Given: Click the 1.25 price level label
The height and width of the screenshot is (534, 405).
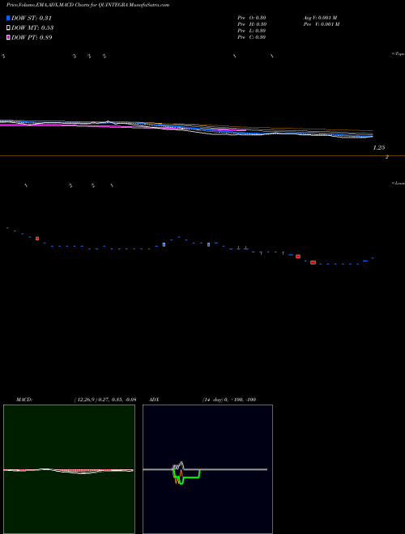Looking at the screenshot, I should coord(379,148).
